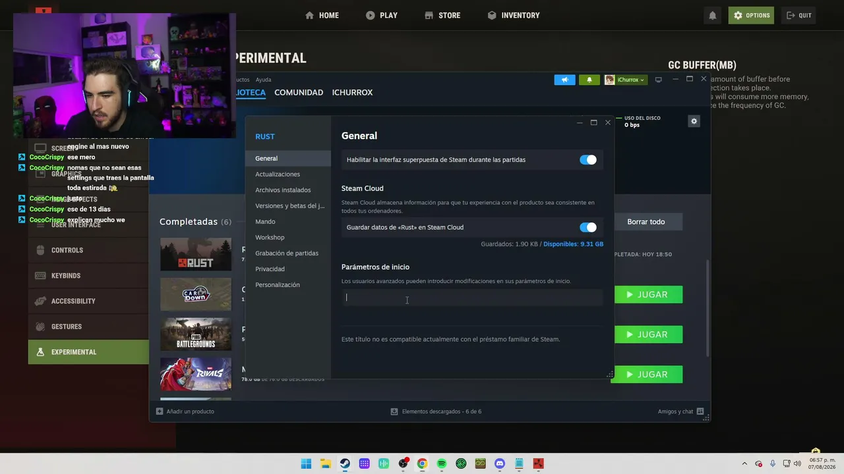This screenshot has height=474, width=844.
Task: Open the ICHURROX profile tab
Action: pos(352,92)
